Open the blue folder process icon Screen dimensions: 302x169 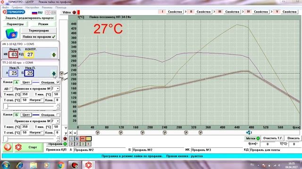click(11, 34)
